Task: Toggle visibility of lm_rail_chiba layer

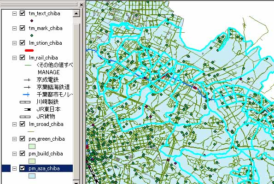Action: coord(22,58)
